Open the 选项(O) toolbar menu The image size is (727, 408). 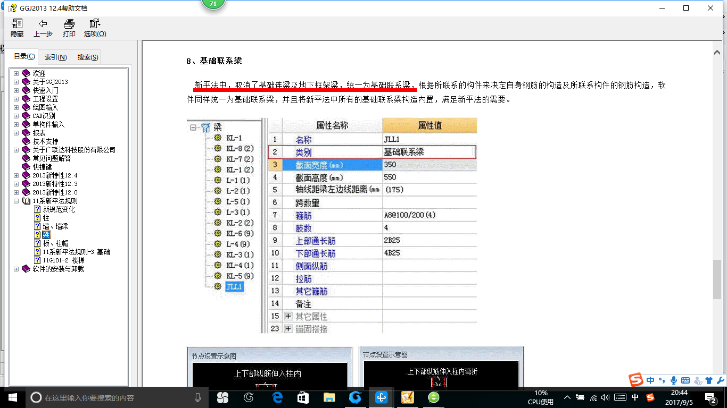coord(95,28)
